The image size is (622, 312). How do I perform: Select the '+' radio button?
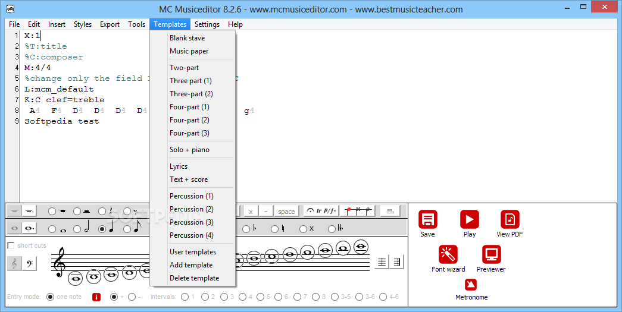point(114,297)
